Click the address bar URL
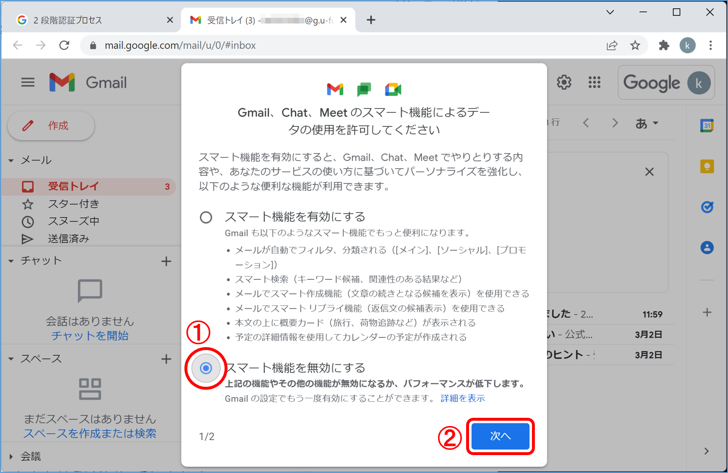 (x=180, y=46)
